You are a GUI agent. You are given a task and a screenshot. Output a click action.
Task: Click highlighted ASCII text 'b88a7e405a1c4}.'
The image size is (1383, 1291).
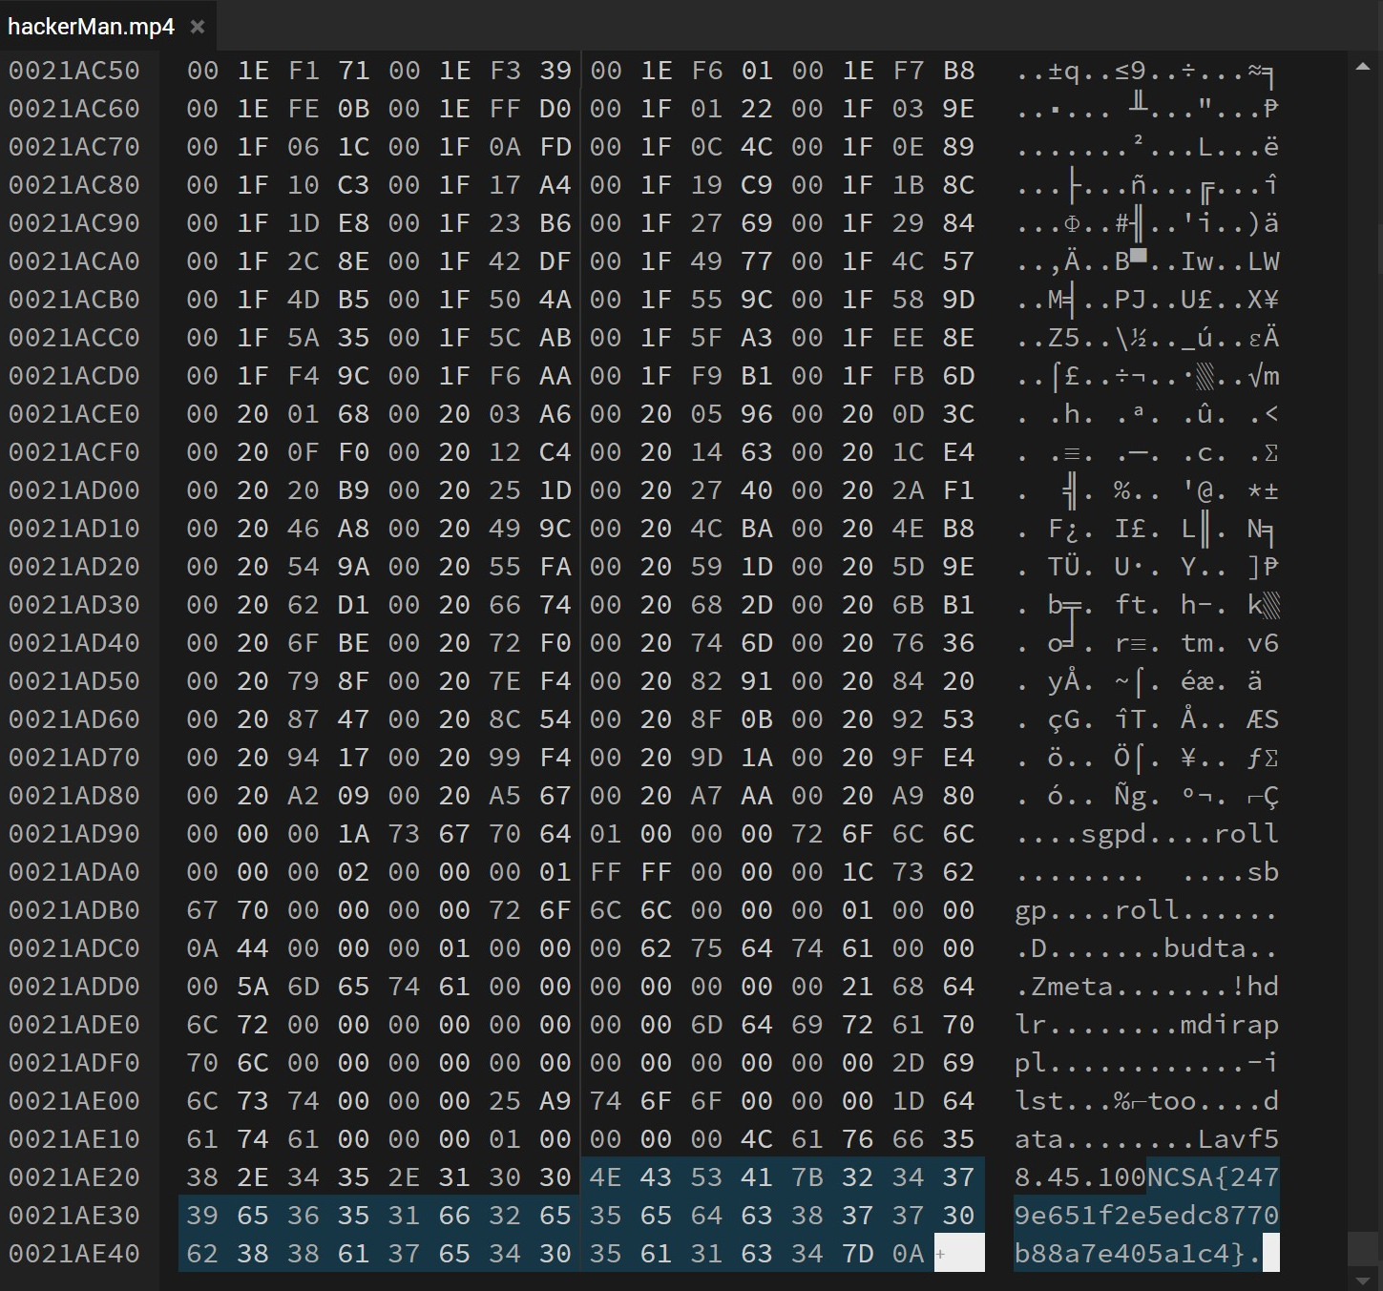1139,1254
